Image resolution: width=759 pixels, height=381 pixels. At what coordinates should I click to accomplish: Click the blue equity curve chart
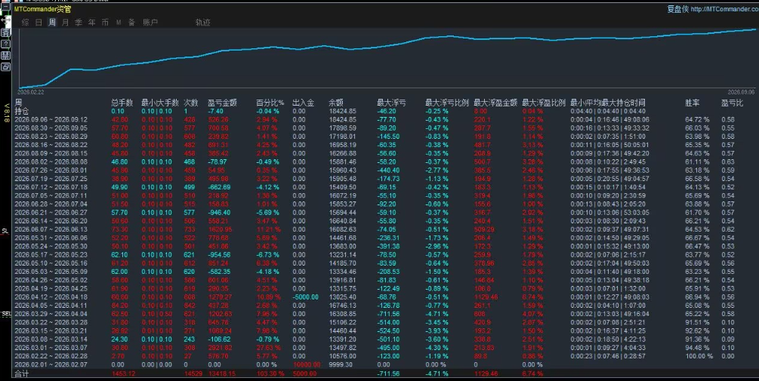(x=387, y=58)
